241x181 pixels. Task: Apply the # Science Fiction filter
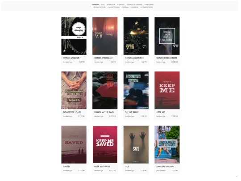[99, 7]
